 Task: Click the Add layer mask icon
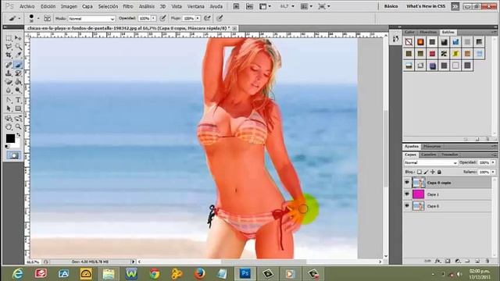pyautogui.click(x=448, y=261)
